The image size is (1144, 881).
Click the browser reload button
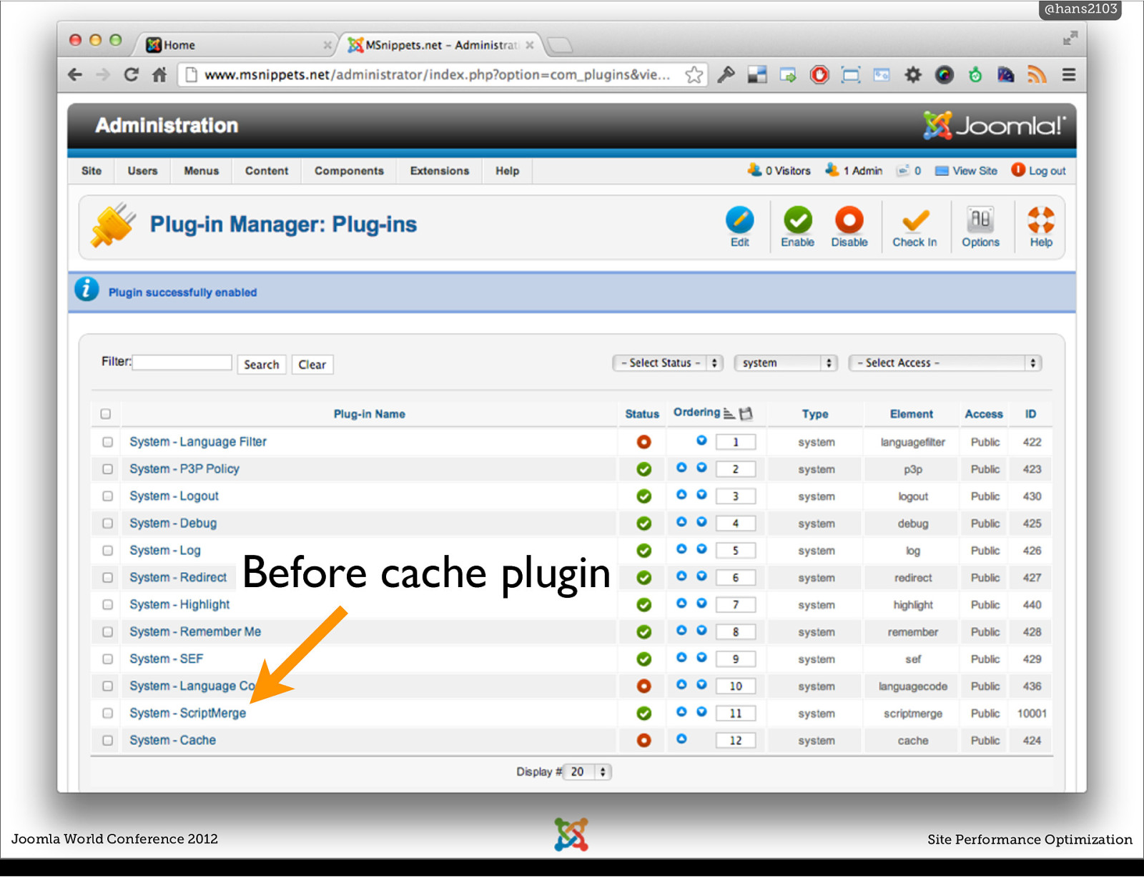pyautogui.click(x=131, y=74)
